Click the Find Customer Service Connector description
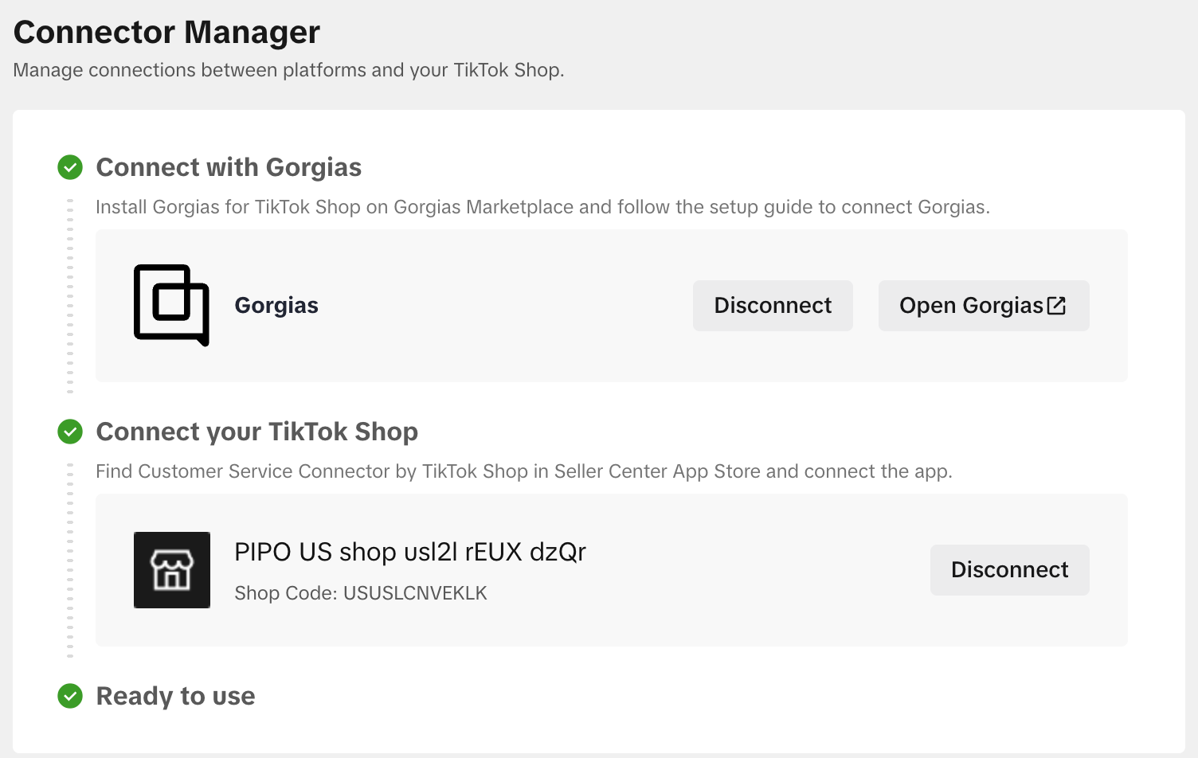1198x758 pixels. 523,471
